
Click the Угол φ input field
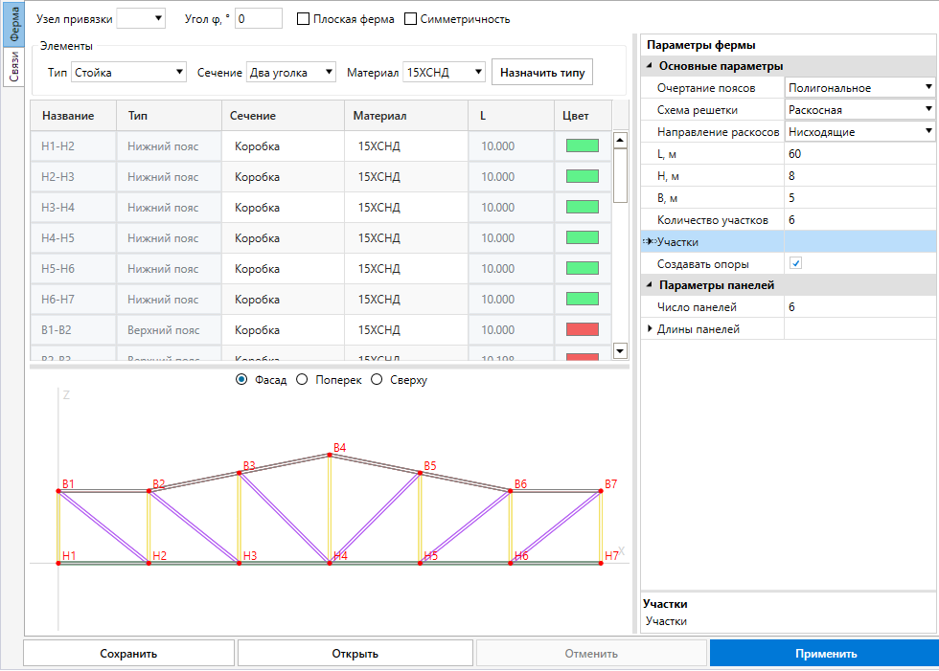tap(258, 18)
